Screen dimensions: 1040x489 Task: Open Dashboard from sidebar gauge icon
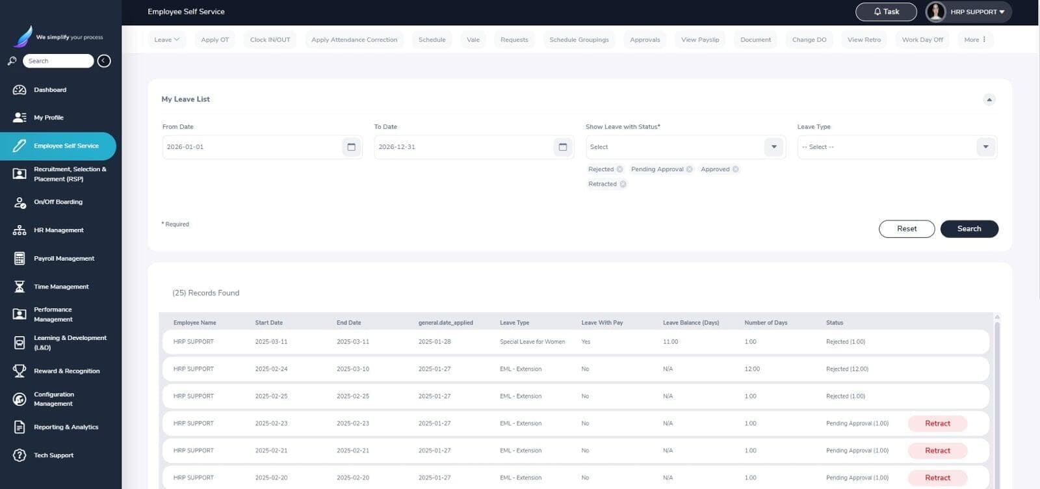19,90
